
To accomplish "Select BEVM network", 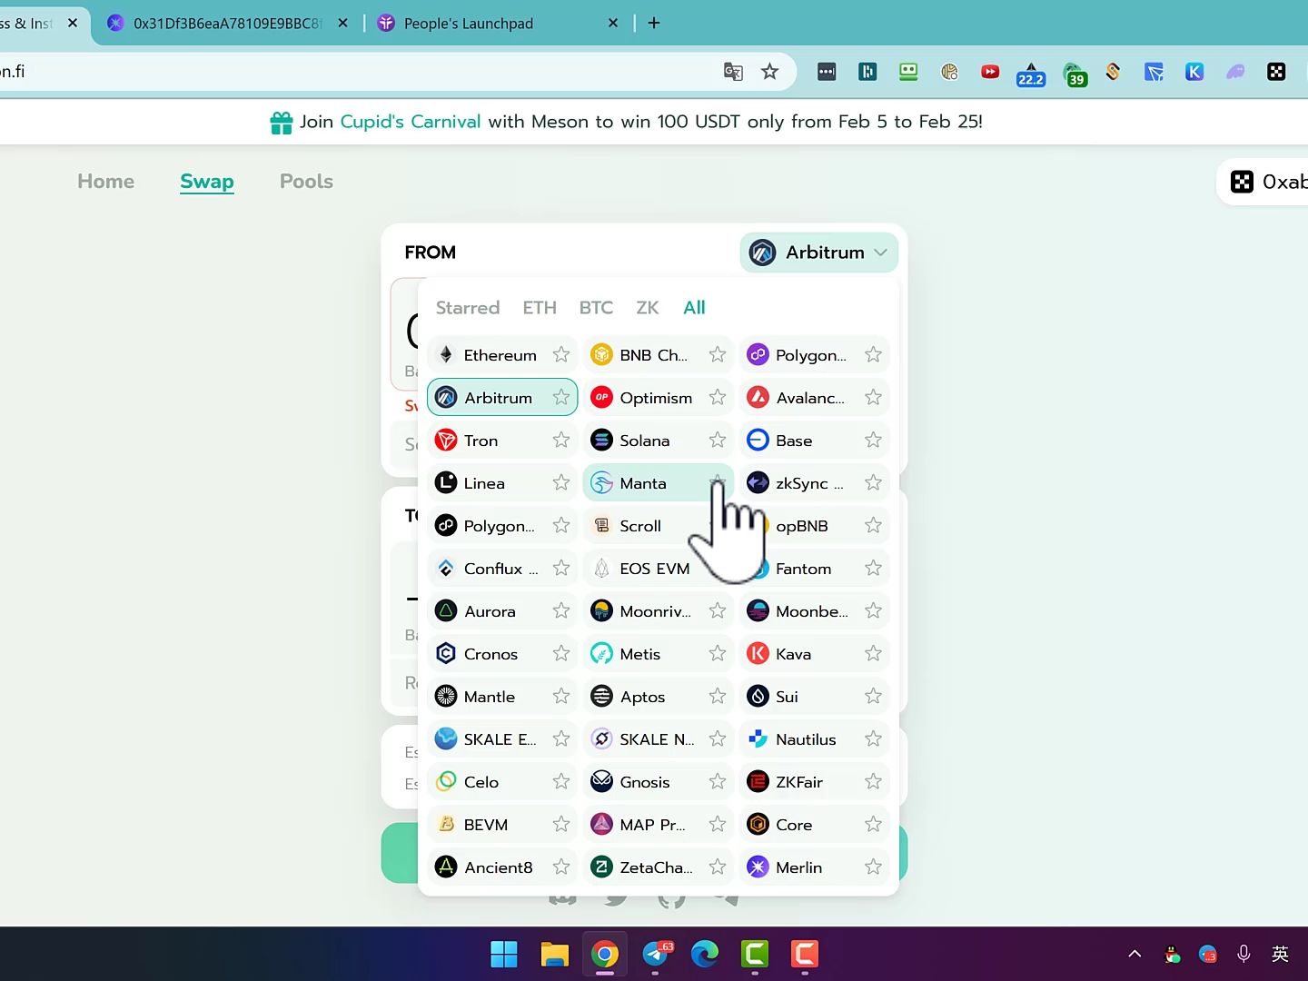I will (501, 825).
